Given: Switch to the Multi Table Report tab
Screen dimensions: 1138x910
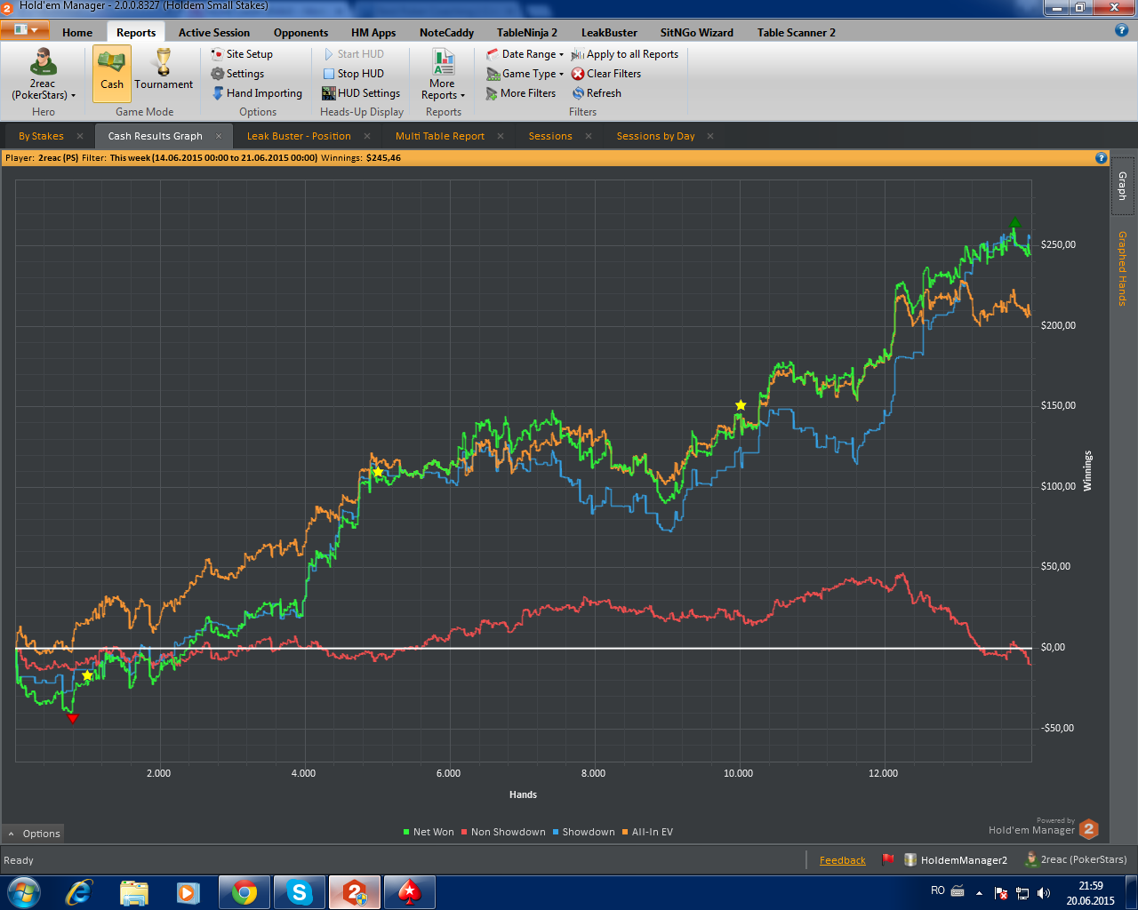Looking at the screenshot, I should click(x=440, y=136).
